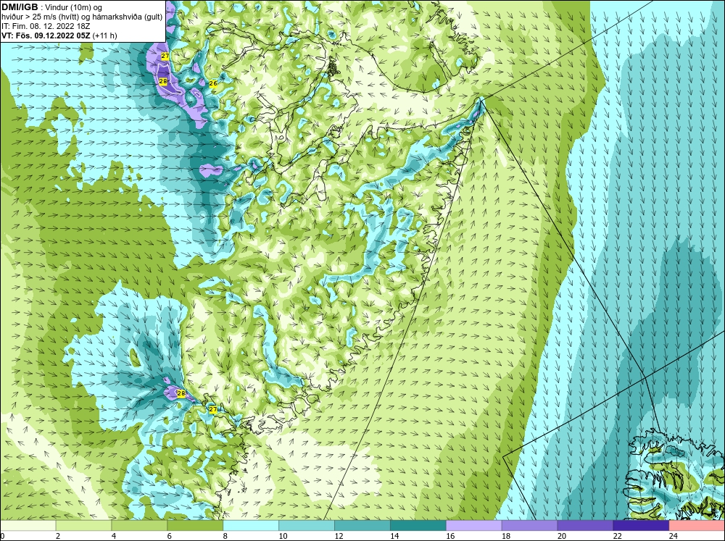Pick the 20–22 m/s violet swatch
725x541 pixels.
click(x=585, y=526)
